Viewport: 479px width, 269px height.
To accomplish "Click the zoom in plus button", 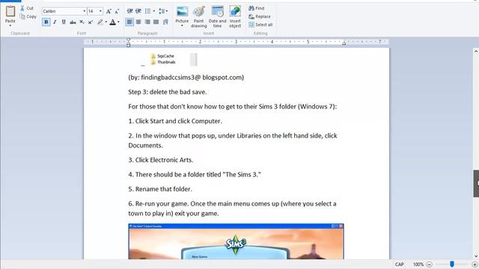I will (x=475, y=265).
